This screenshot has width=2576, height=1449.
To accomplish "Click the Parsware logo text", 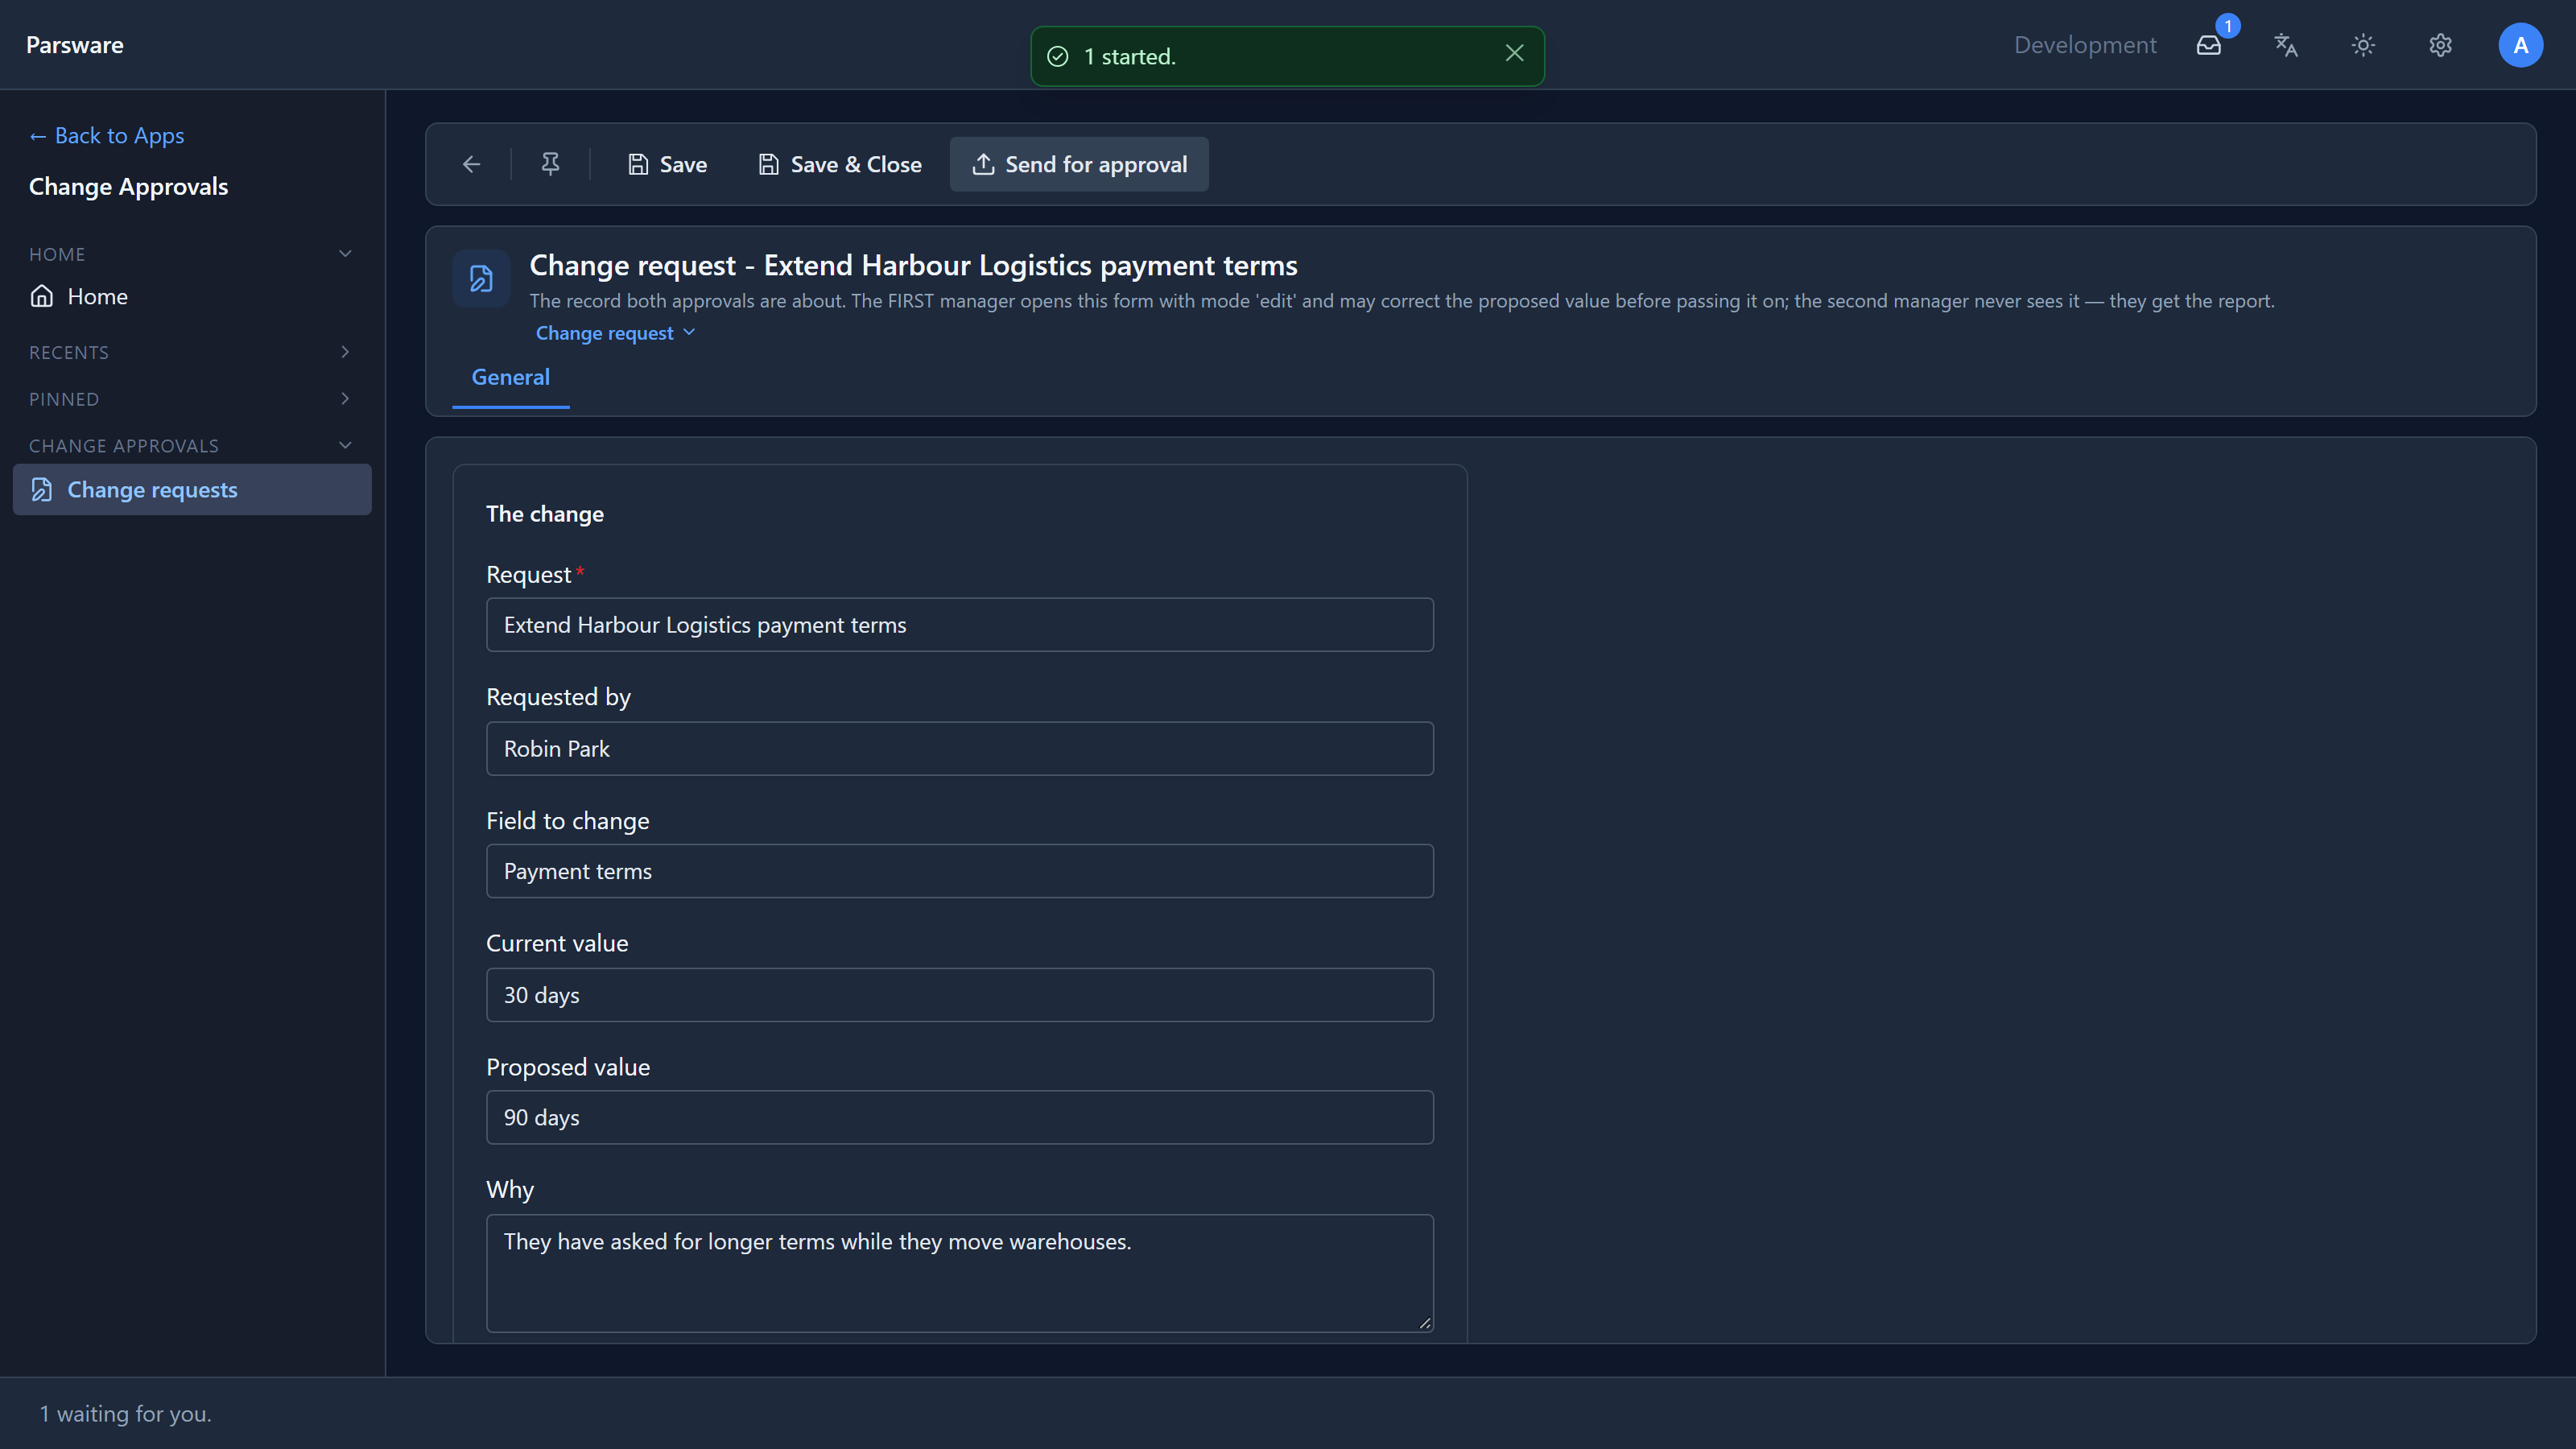I will pos(75,45).
